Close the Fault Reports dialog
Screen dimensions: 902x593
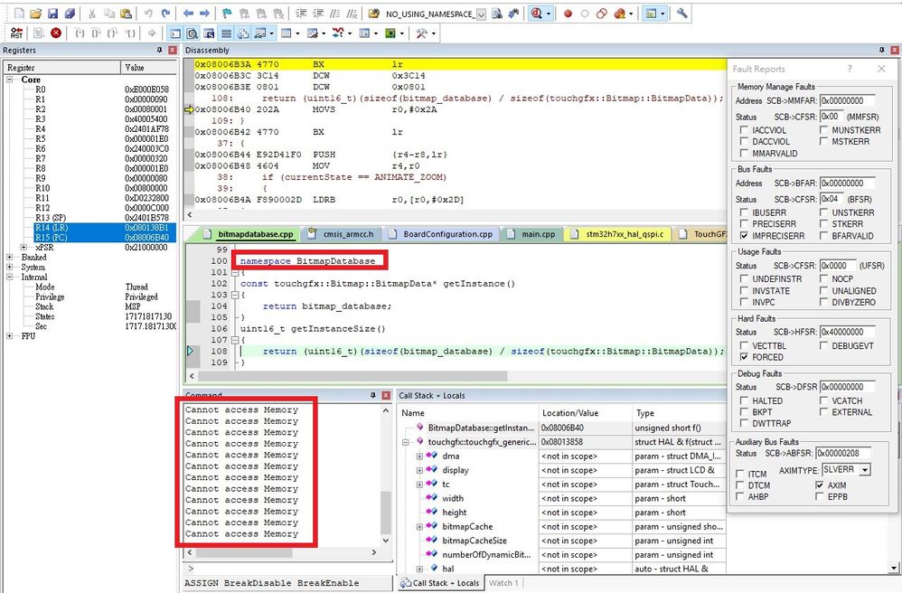pyautogui.click(x=881, y=69)
